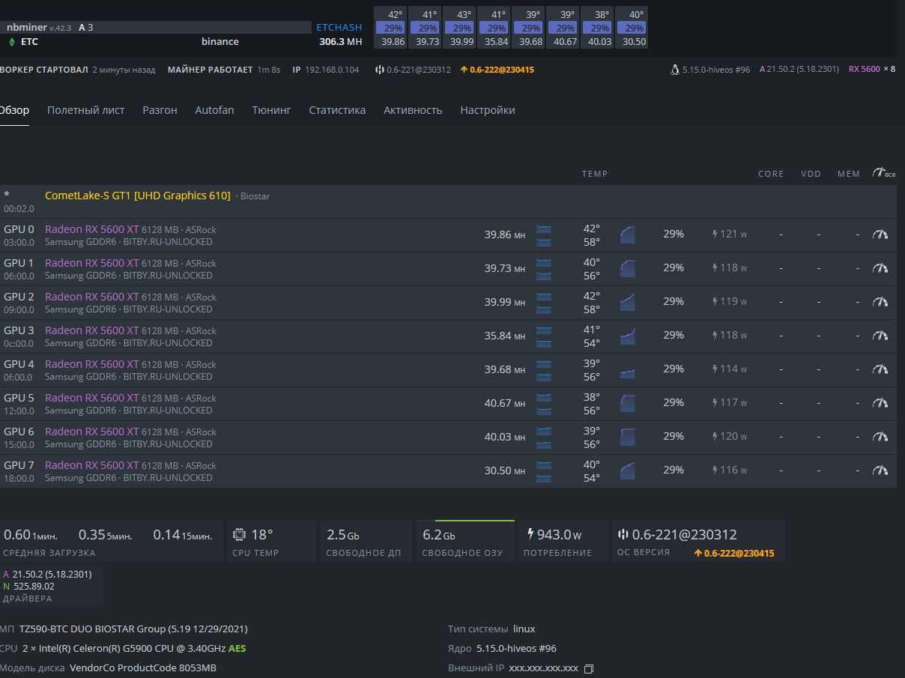Click the GPU 7 hashrate 30.50 MH
This screenshot has width=905, height=678.
click(x=504, y=470)
